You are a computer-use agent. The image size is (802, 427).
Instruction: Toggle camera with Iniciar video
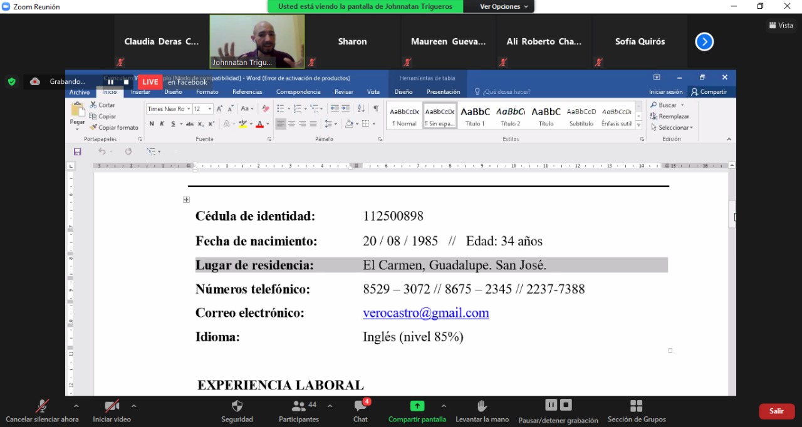pyautogui.click(x=112, y=406)
